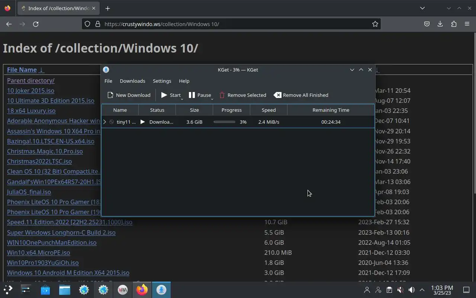476x298 pixels.
Task: Click the Speed column header
Action: 268,110
